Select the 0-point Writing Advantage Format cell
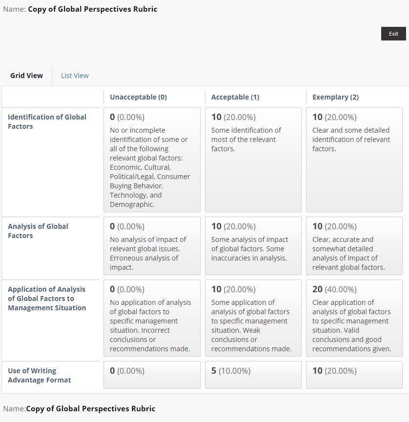Image resolution: width=409 pixels, height=422 pixels. click(152, 375)
